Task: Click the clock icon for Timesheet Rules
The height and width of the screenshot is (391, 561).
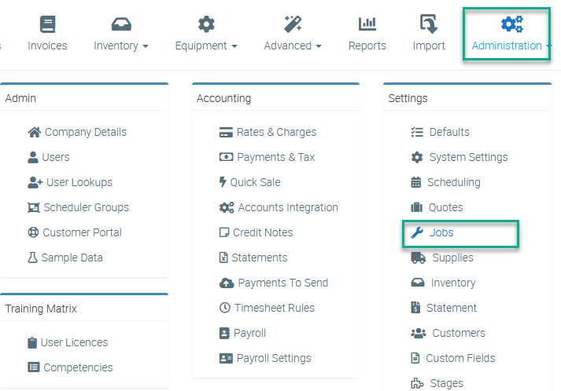Action: click(226, 308)
